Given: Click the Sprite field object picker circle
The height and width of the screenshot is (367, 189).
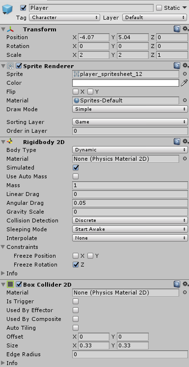Looking at the screenshot, I should [185, 74].
